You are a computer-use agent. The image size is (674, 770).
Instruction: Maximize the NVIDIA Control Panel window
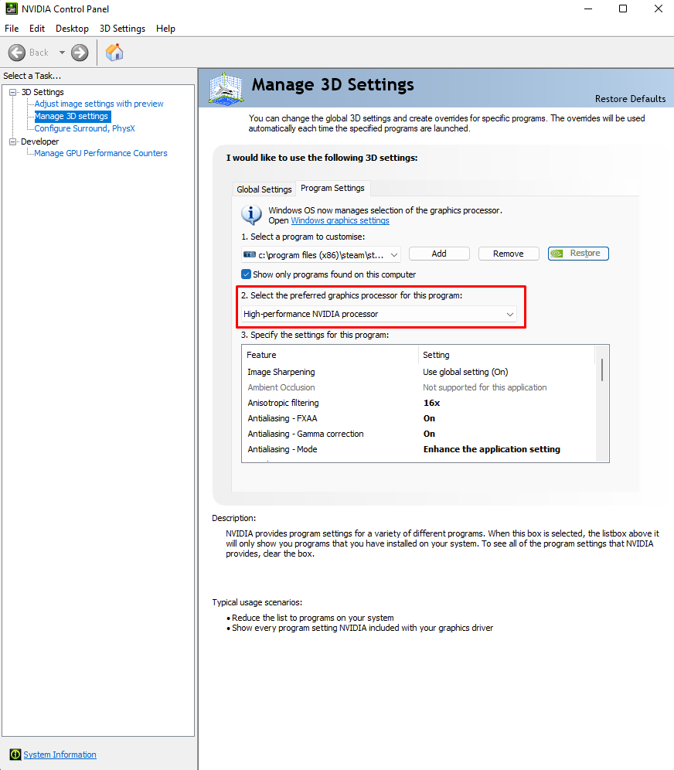[x=623, y=9]
